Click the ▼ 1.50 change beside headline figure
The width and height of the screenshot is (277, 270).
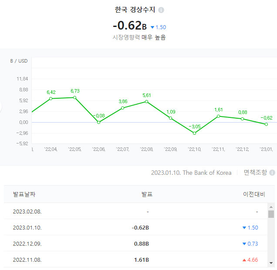coord(158,27)
